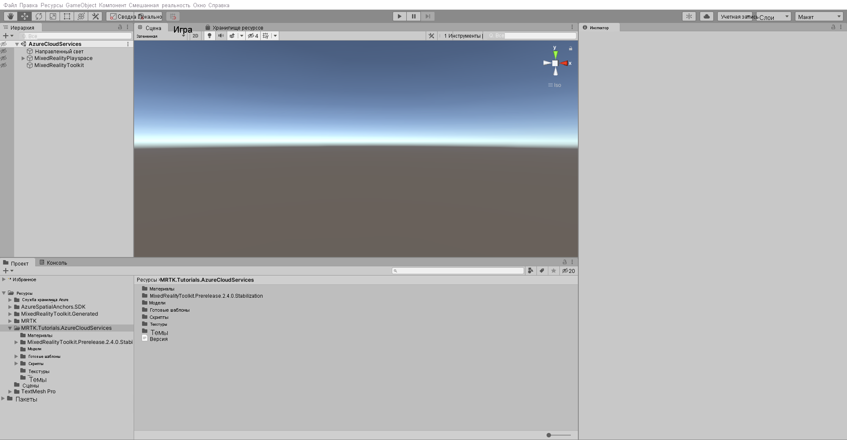Viewport: 847px width, 440px height.
Task: Focus the Scene view search field
Action: [531, 36]
